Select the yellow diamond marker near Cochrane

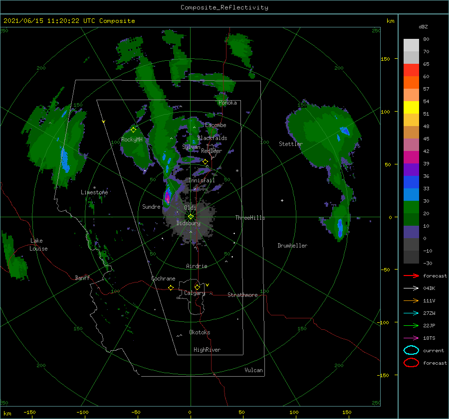click(x=171, y=287)
